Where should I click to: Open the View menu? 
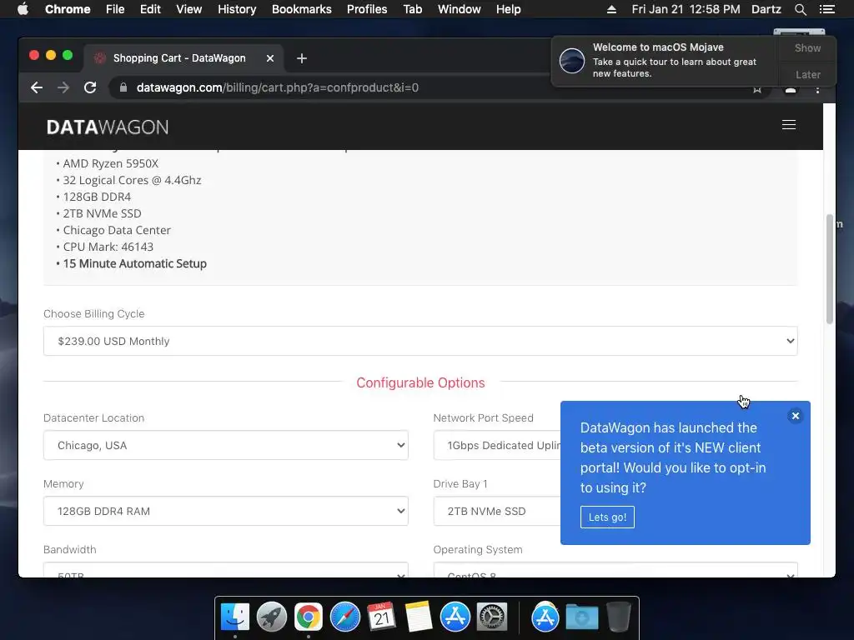pos(189,9)
